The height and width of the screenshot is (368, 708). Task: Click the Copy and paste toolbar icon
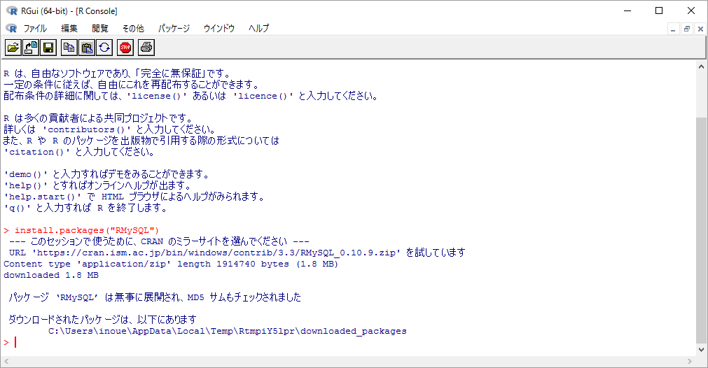(x=104, y=48)
